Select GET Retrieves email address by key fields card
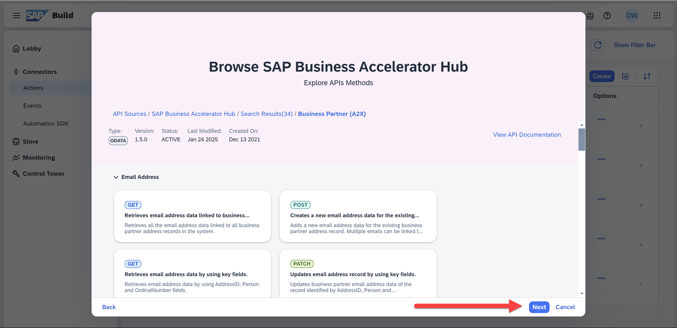 point(192,274)
